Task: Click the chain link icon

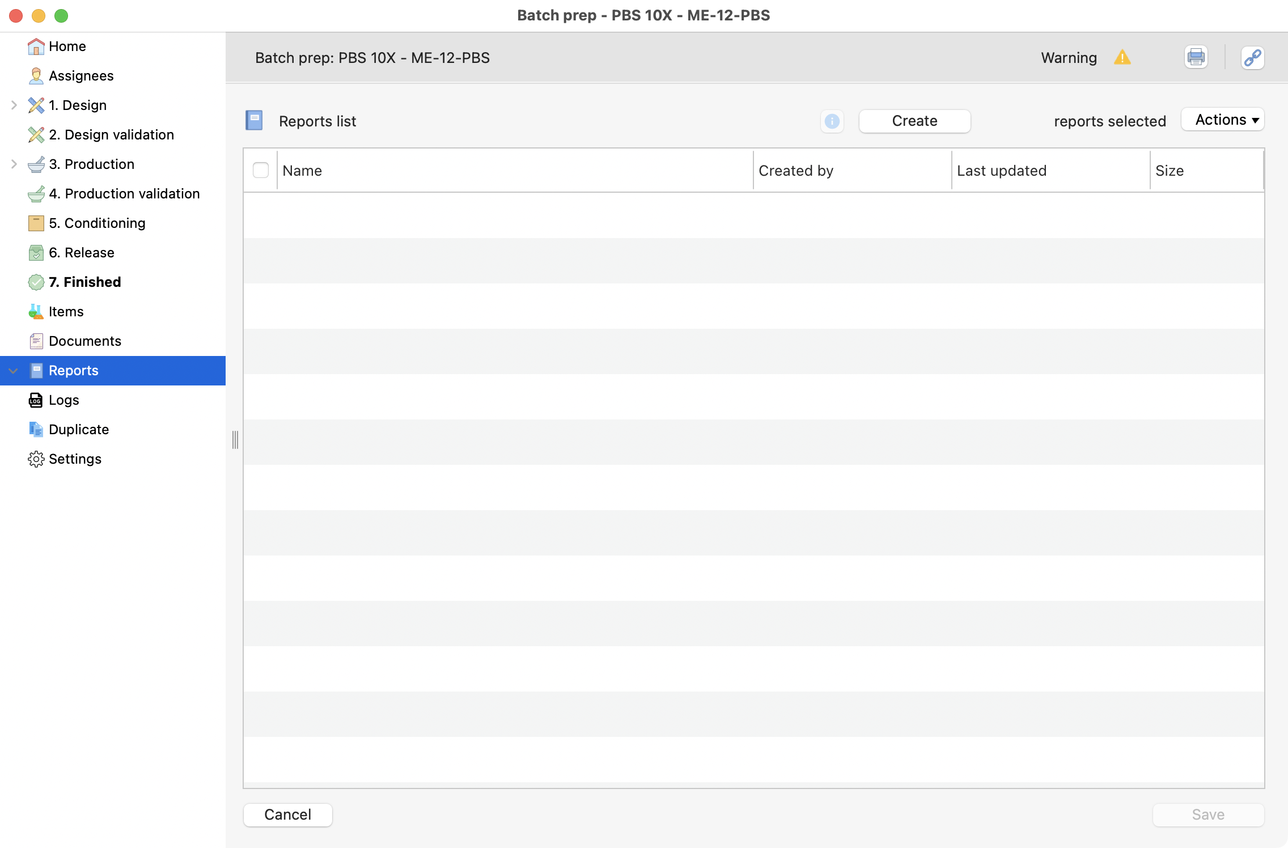Action: [x=1252, y=57]
